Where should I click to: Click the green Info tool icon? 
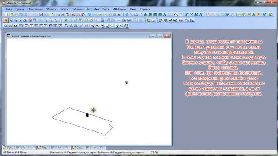(x=66, y=20)
